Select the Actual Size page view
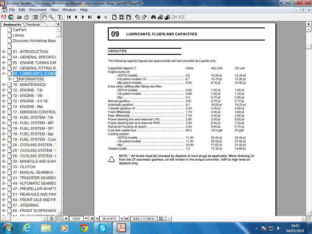The width and height of the screenshot is (312, 234). click(114, 17)
